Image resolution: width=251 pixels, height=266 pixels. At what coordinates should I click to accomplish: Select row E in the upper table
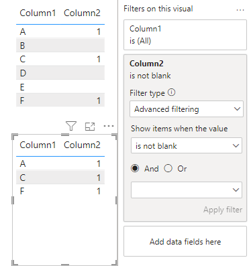pos(60,86)
